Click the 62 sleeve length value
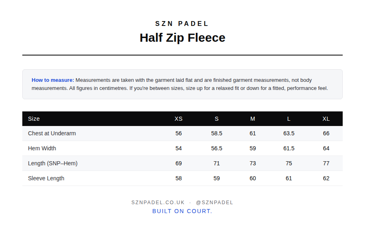 coord(326,178)
